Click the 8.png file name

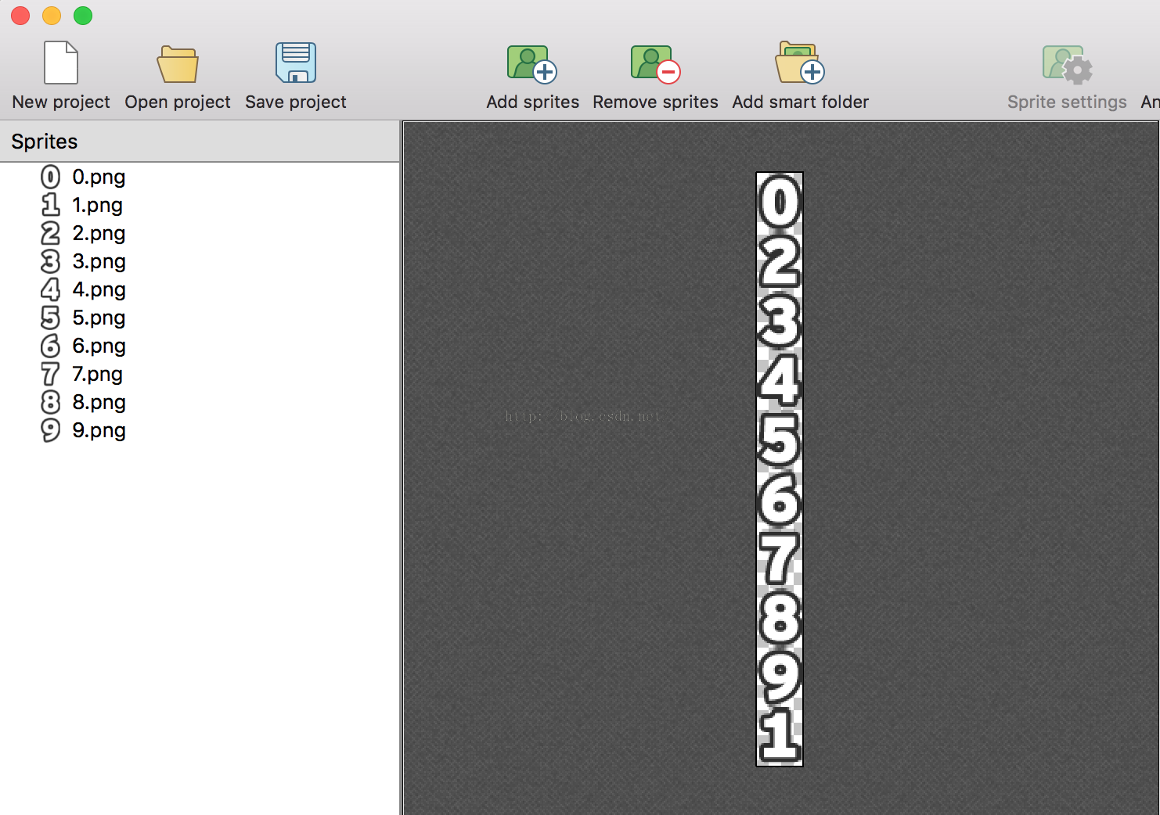tap(99, 403)
